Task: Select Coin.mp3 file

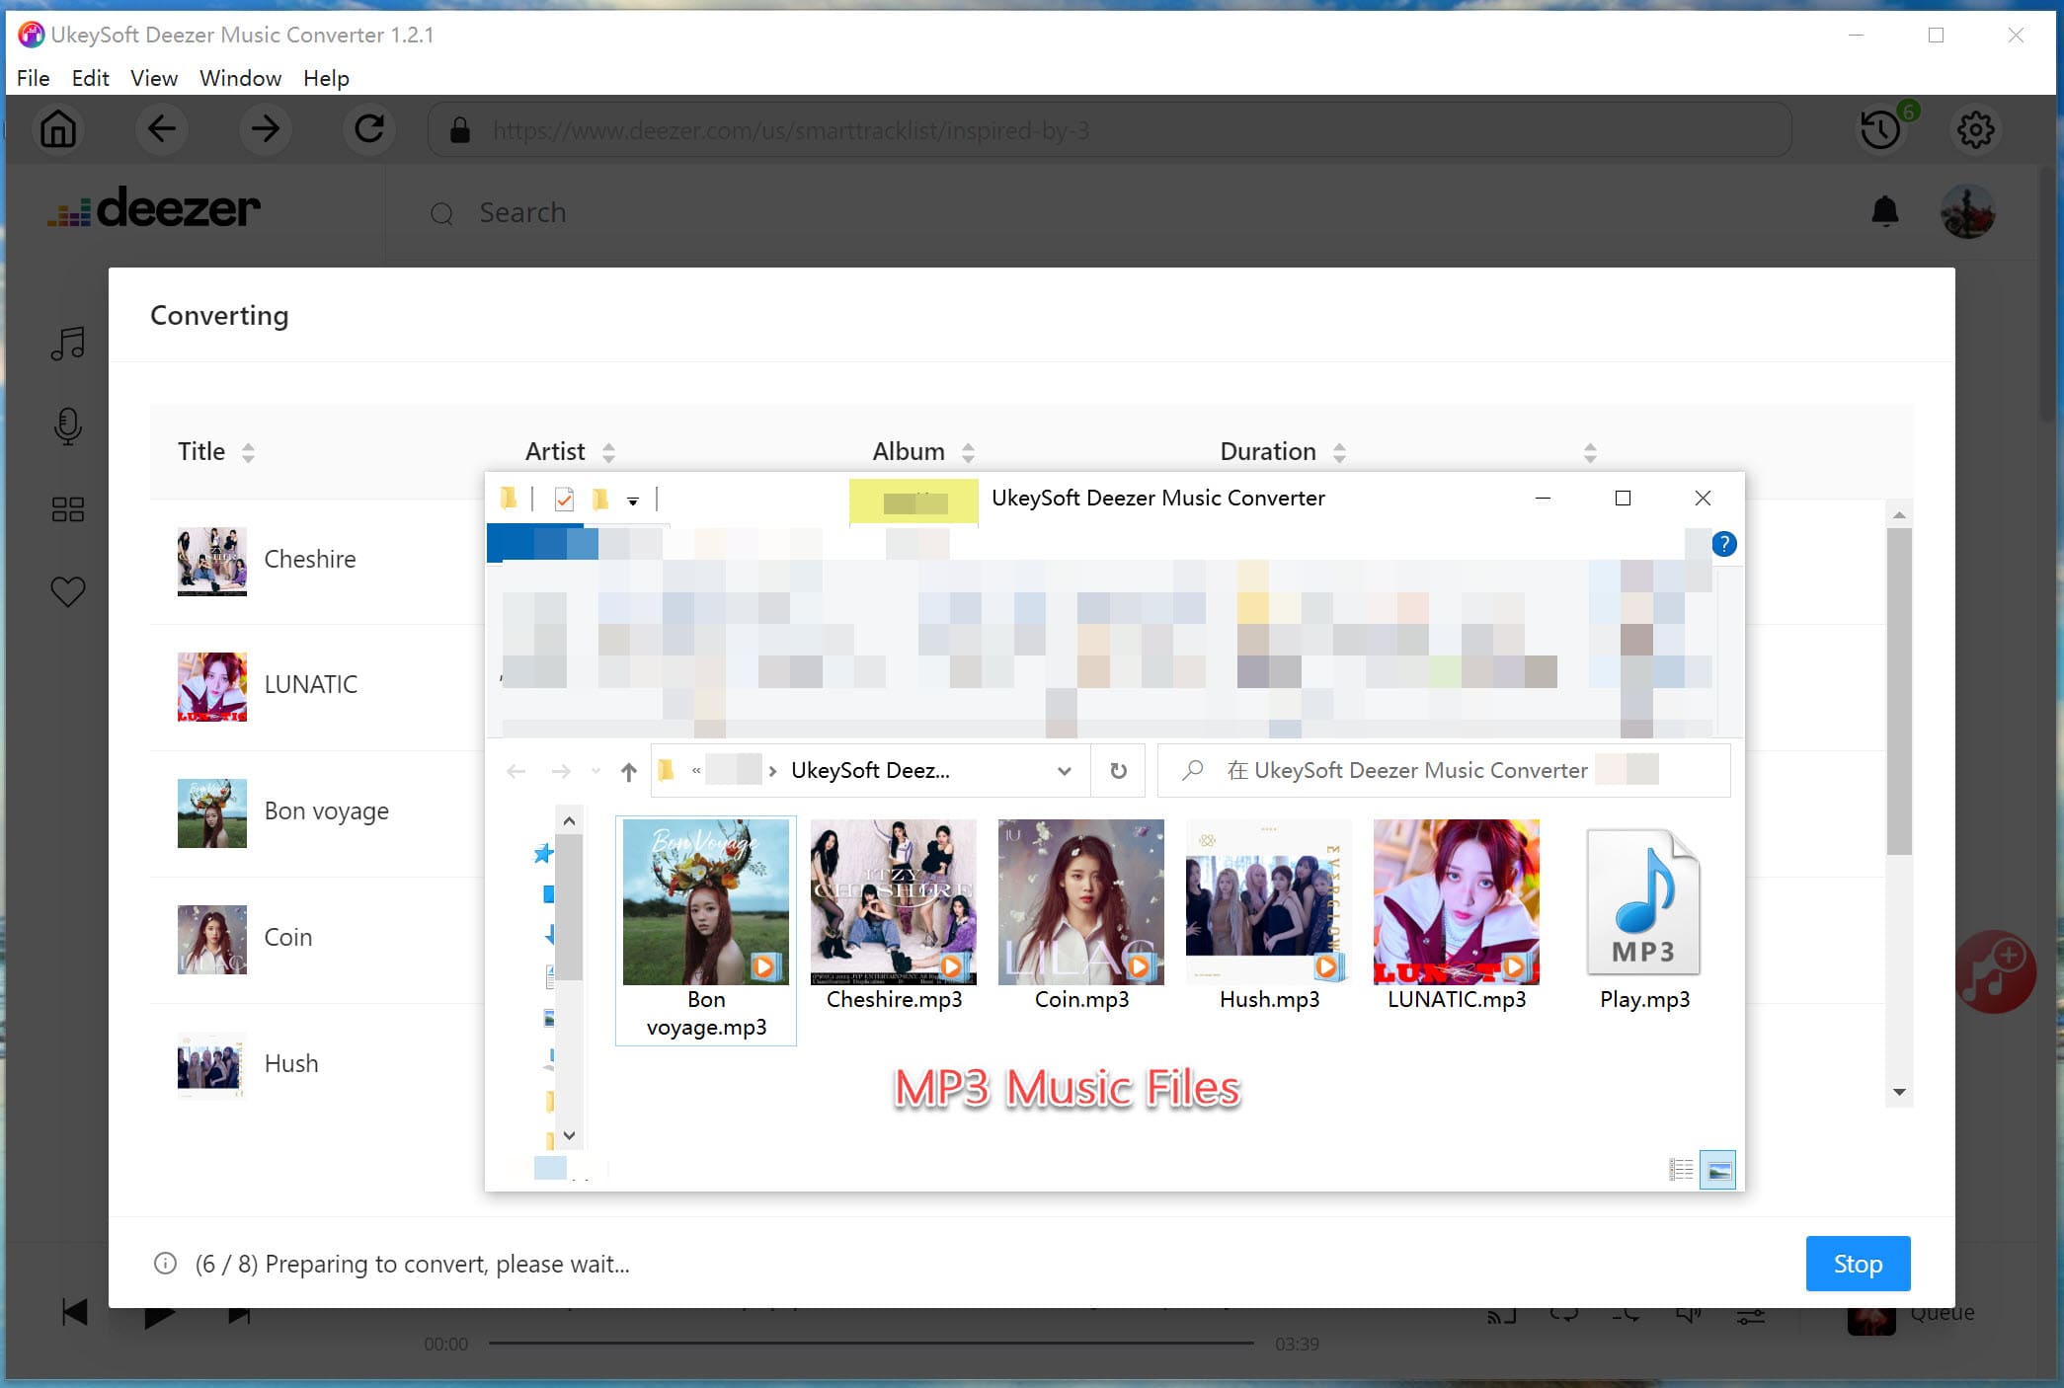Action: (1081, 916)
